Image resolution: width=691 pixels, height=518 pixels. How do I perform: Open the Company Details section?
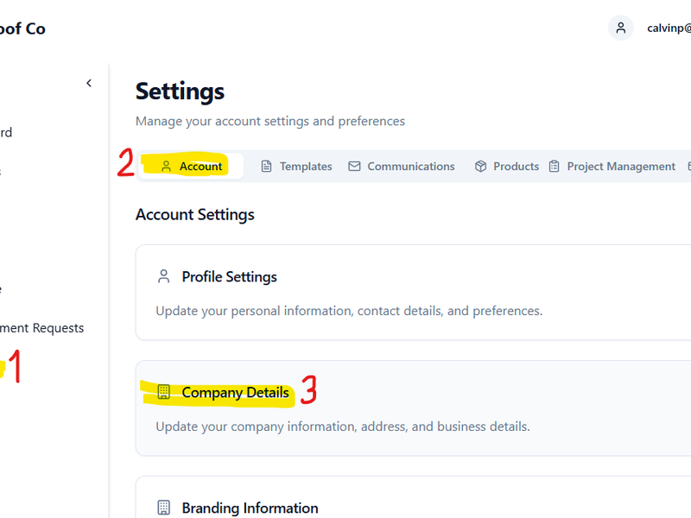pos(235,392)
